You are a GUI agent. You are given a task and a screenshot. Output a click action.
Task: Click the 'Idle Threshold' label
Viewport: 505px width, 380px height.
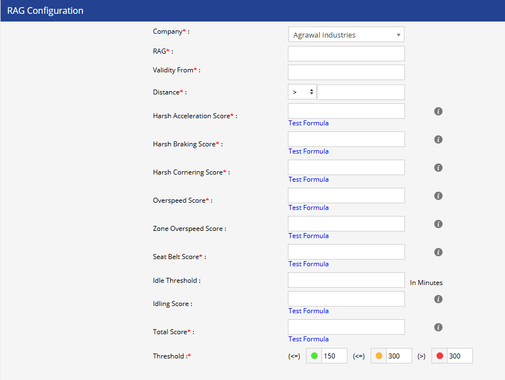click(x=175, y=281)
